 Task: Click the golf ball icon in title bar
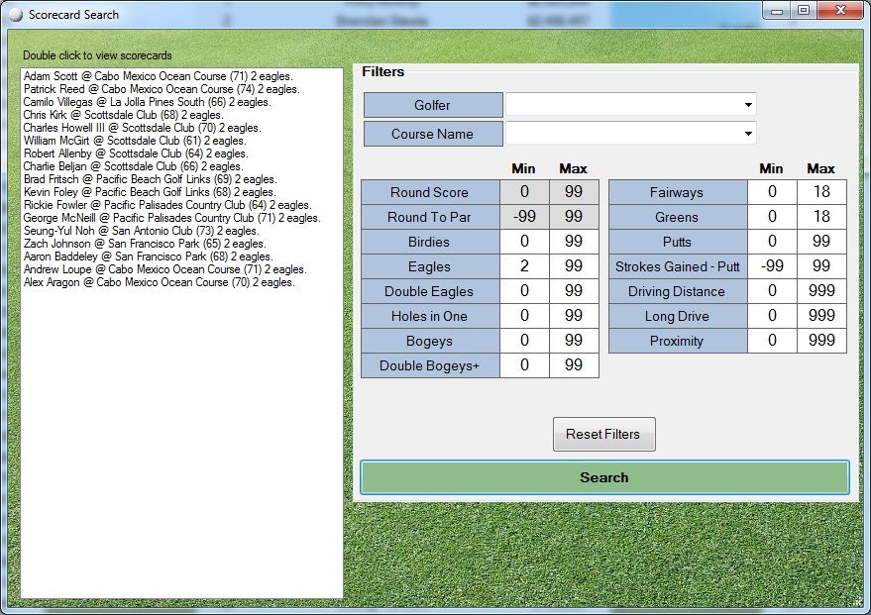coord(15,15)
